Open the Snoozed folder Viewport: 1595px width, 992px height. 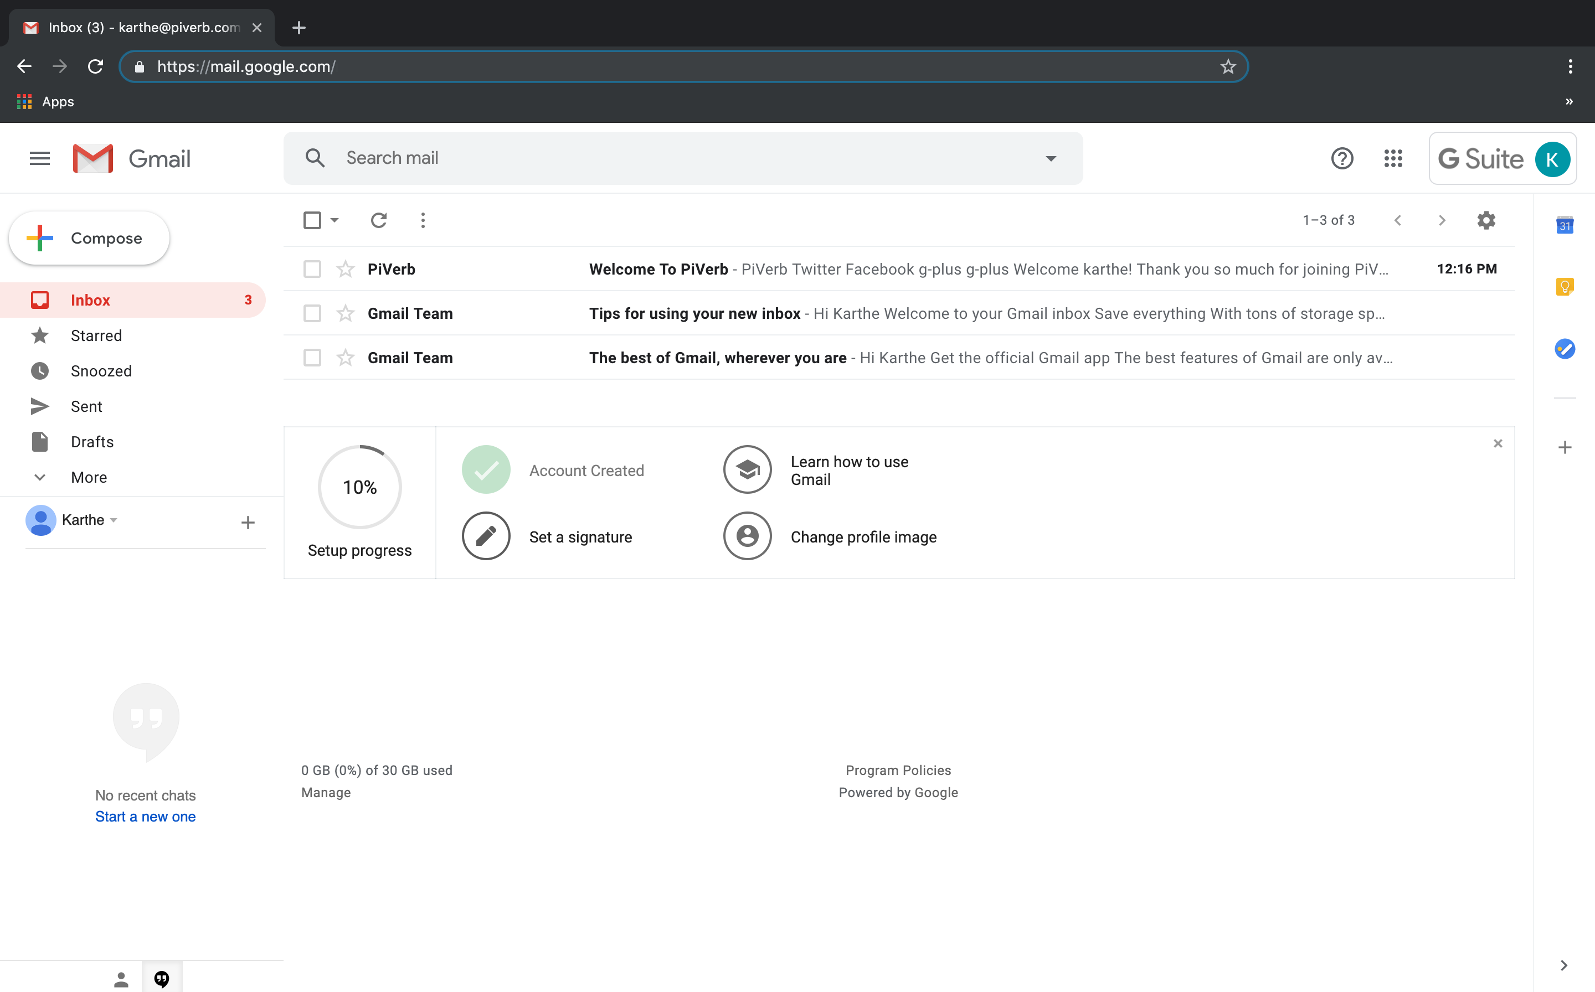tap(132, 371)
